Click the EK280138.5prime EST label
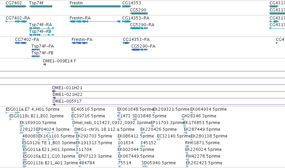Viewport: 285px width, 168px height. [x=209, y=136]
